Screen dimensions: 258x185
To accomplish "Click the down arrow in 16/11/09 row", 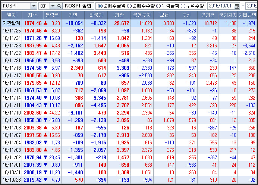I will click(x=45, y=120).
